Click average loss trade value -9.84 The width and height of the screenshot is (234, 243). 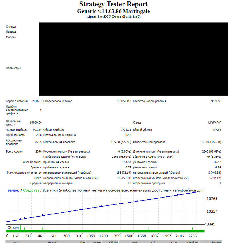click(x=218, y=168)
